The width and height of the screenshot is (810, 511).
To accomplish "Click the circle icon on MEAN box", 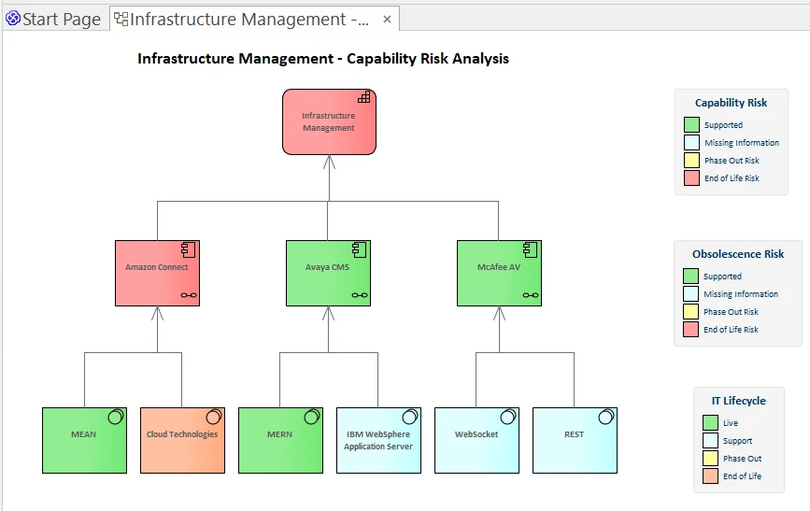I will coord(116,417).
